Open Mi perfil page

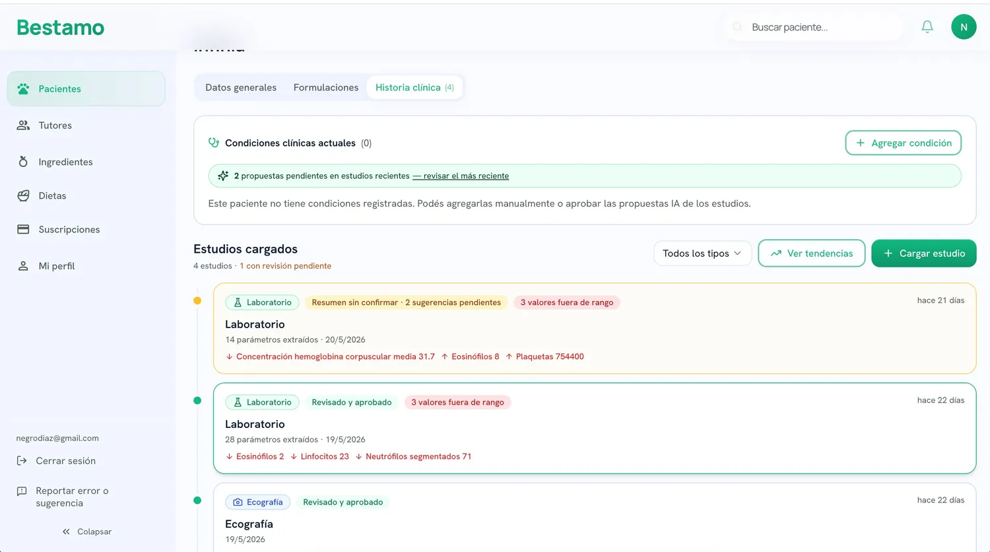coord(86,266)
